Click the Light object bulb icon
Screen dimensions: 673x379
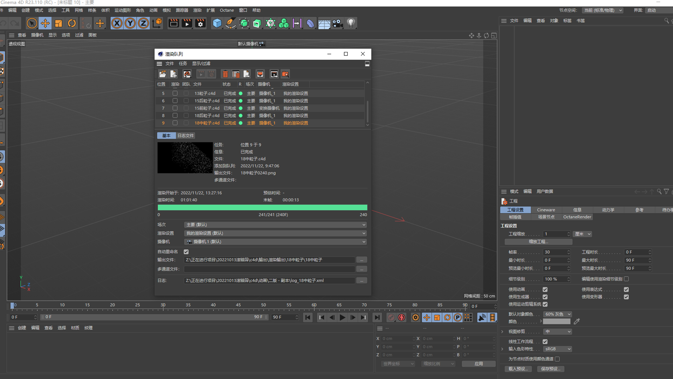click(351, 24)
